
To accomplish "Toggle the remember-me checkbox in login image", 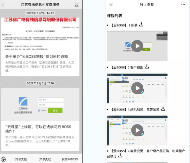I will [39, 111].
